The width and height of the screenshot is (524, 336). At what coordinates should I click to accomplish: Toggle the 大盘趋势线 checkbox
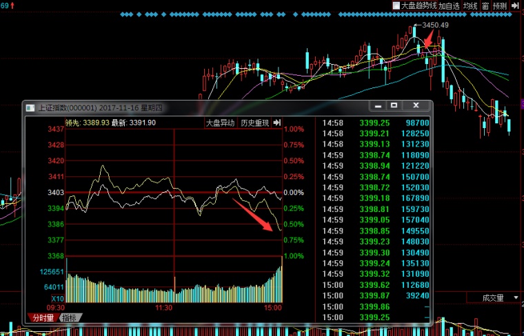pyautogui.click(x=396, y=6)
